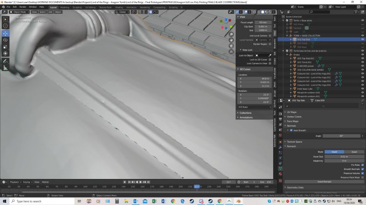This screenshot has height=205, width=366.
Task: Select the Annotate tool
Action: pos(5,61)
